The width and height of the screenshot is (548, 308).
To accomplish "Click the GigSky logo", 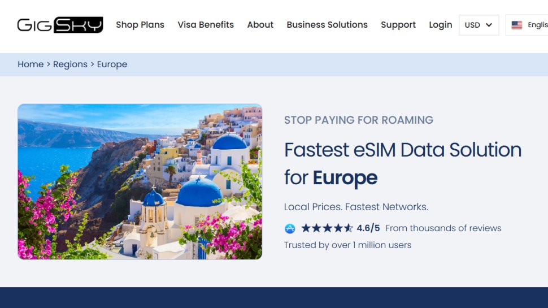I will [x=60, y=25].
